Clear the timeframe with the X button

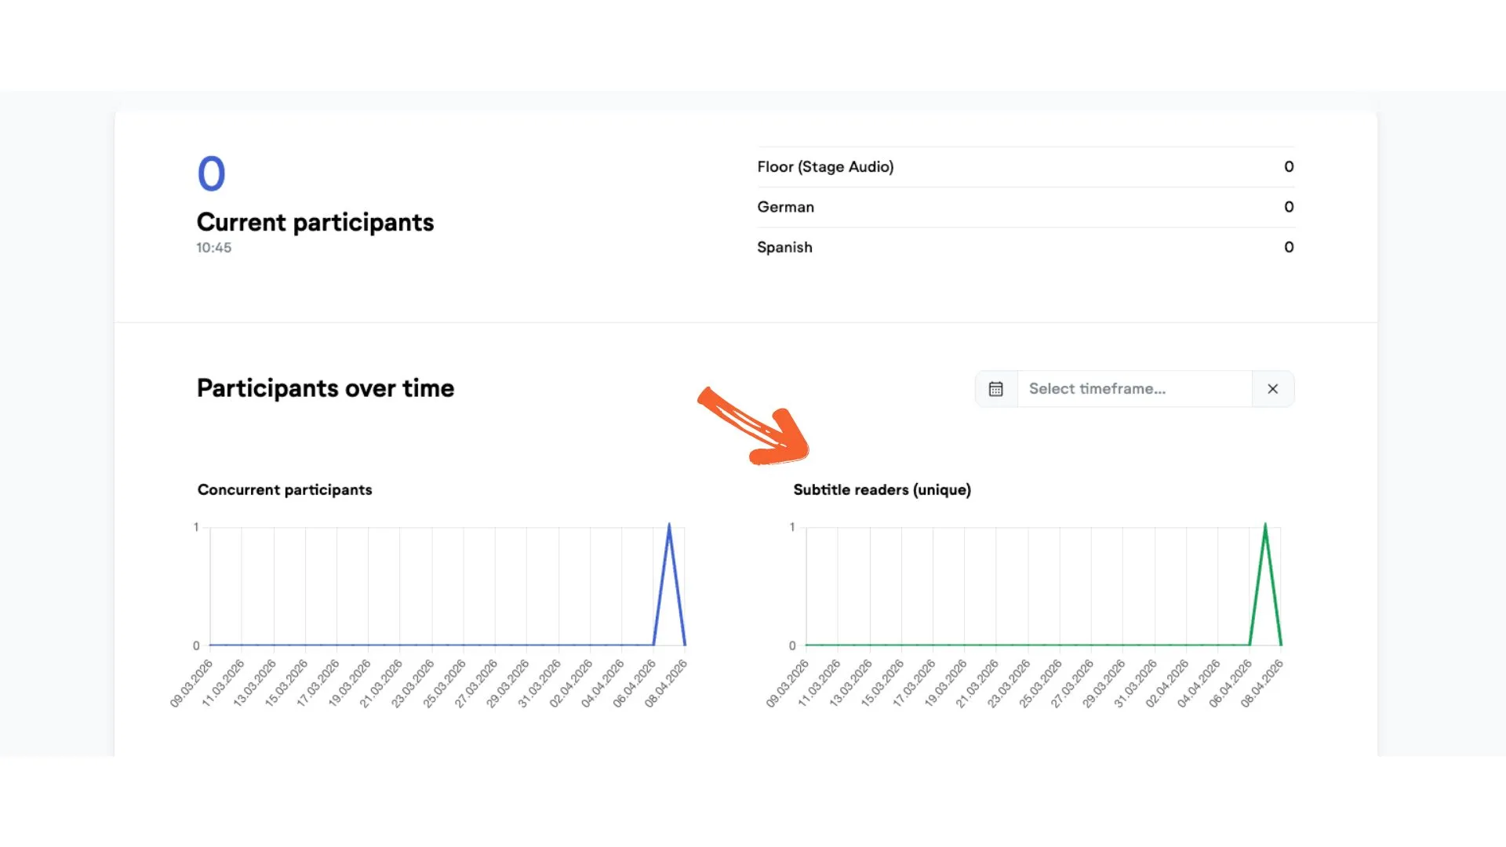(1272, 389)
